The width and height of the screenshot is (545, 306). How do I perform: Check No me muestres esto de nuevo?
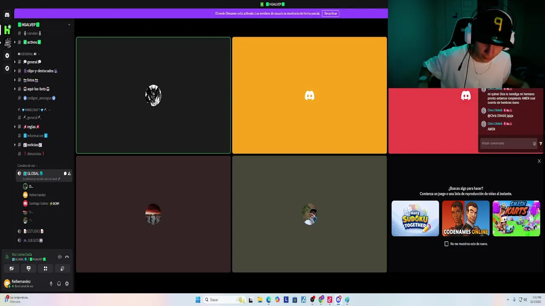(x=446, y=244)
